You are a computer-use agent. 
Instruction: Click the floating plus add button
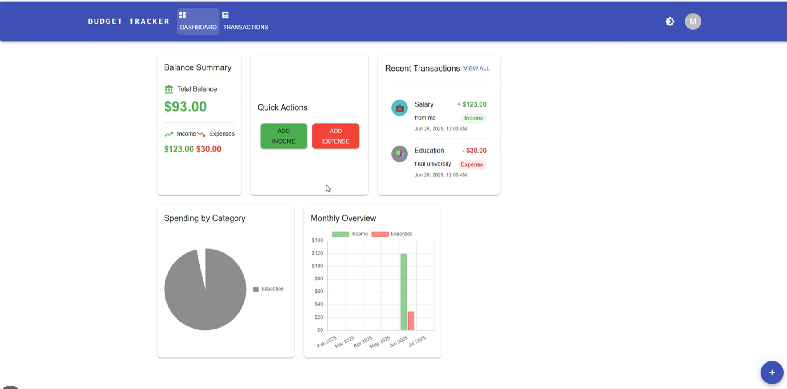(772, 373)
